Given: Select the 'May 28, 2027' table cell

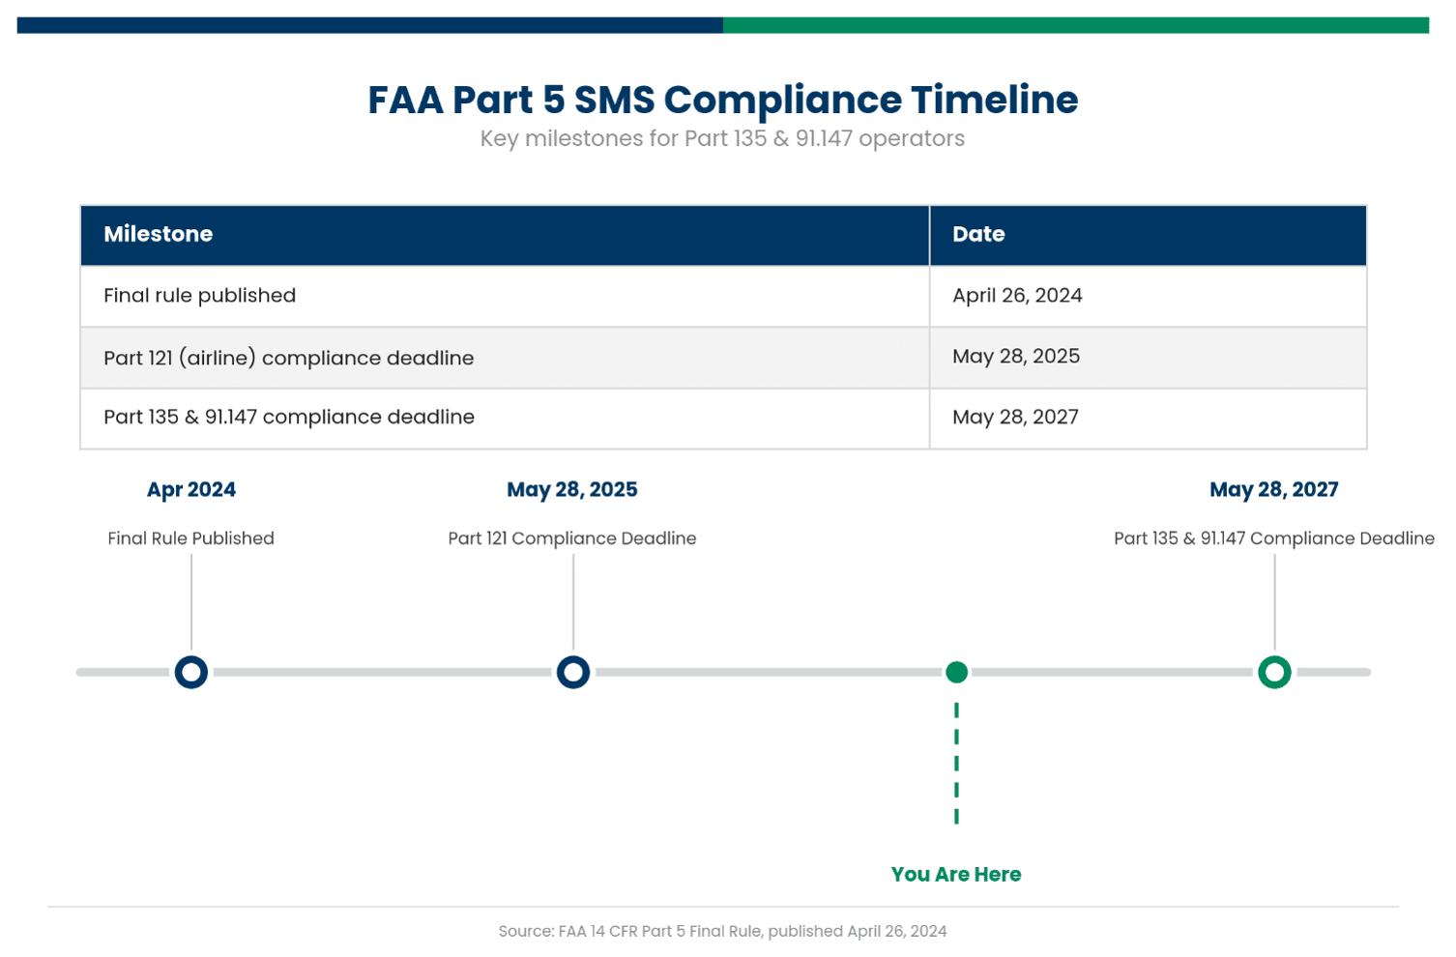Looking at the screenshot, I should [x=1149, y=419].
